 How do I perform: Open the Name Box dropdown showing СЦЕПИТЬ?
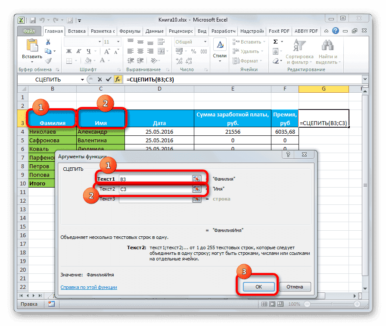[x=83, y=79]
